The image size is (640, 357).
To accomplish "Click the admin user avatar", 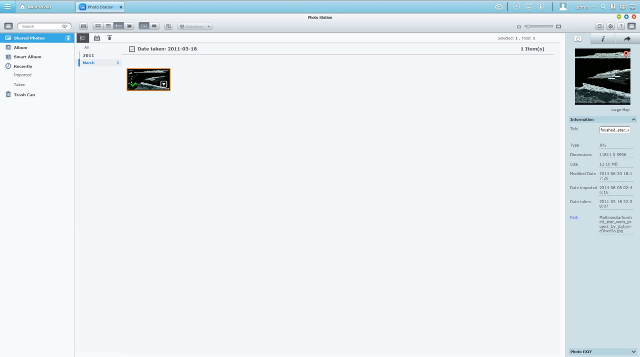I will 563,6.
